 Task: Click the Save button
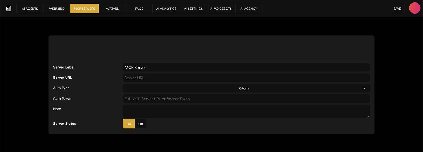tap(397, 9)
